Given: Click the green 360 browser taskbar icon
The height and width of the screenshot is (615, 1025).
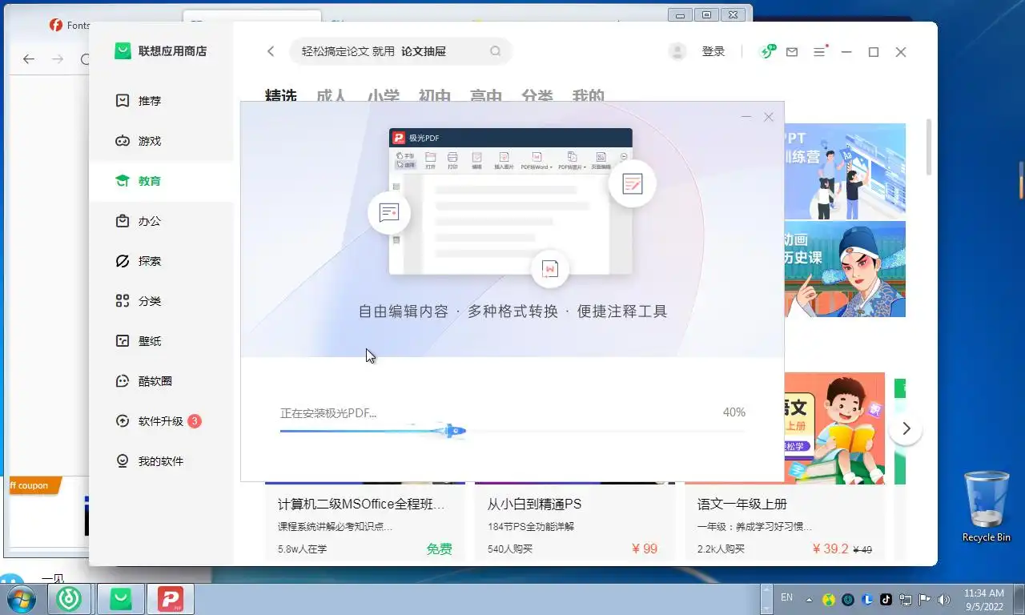Looking at the screenshot, I should pyautogui.click(x=71, y=599).
